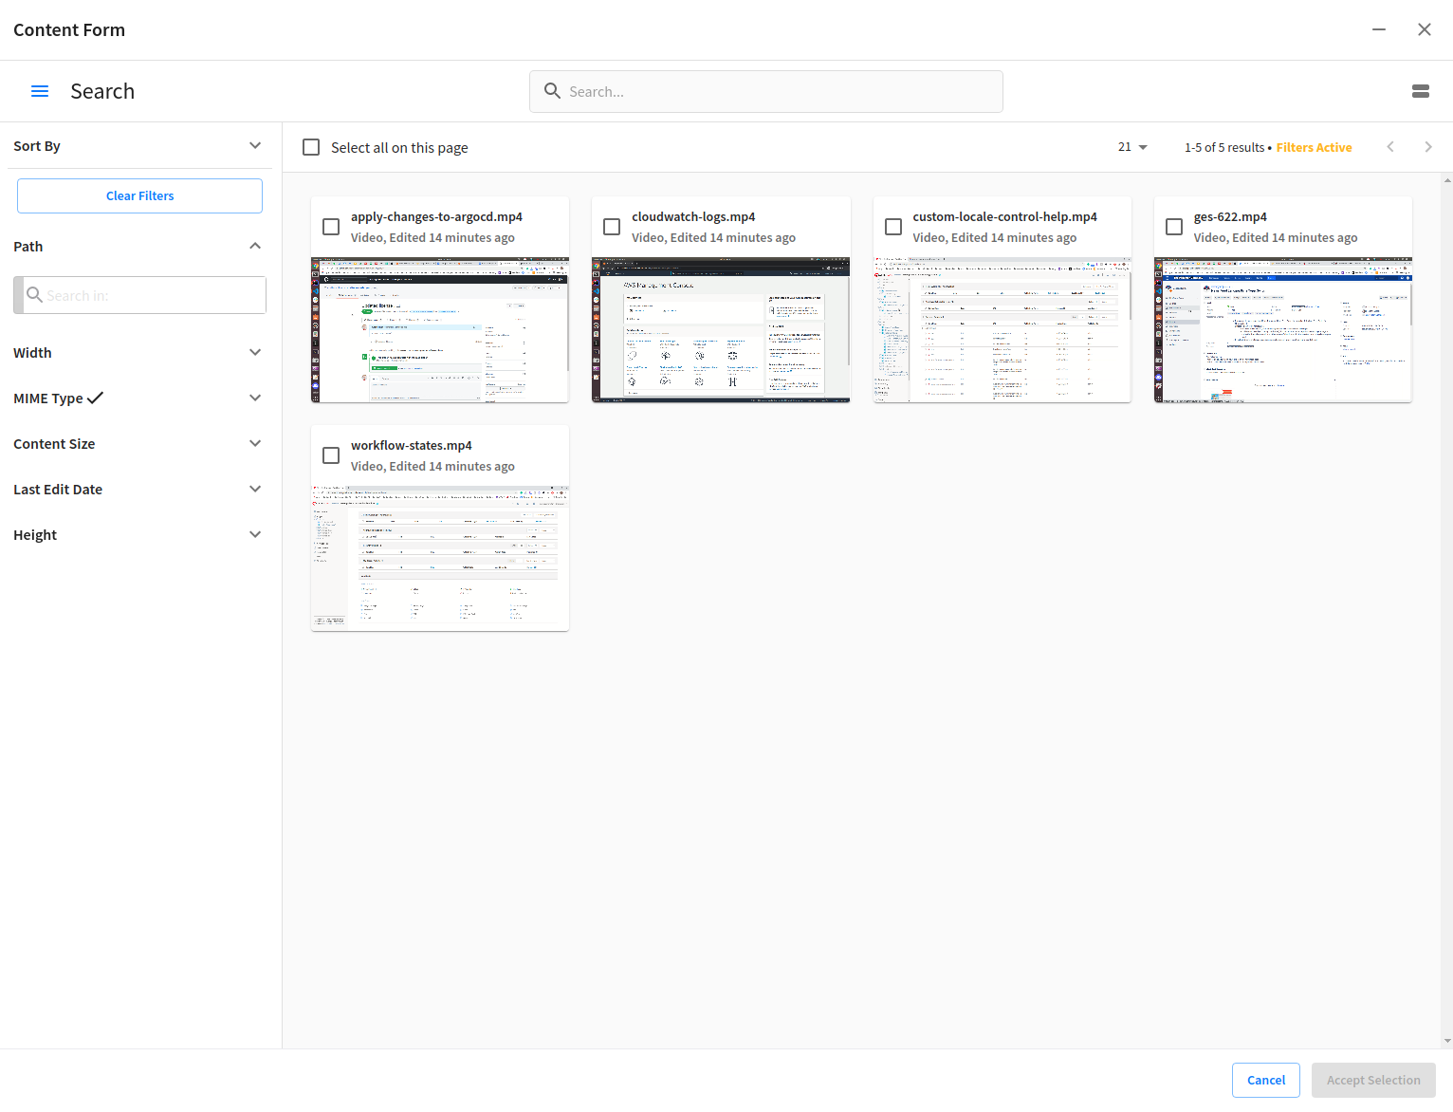Click the Clear Filters button
The width and height of the screenshot is (1453, 1112).
pyautogui.click(x=139, y=195)
